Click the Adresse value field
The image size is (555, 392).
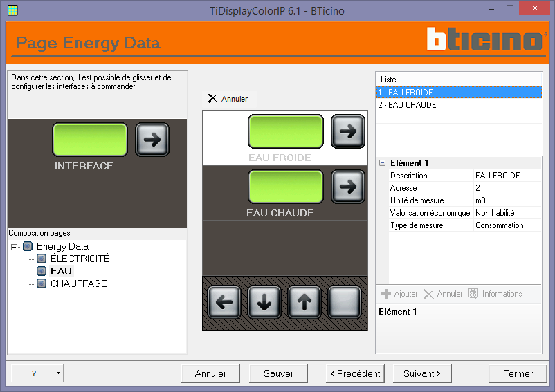(507, 187)
